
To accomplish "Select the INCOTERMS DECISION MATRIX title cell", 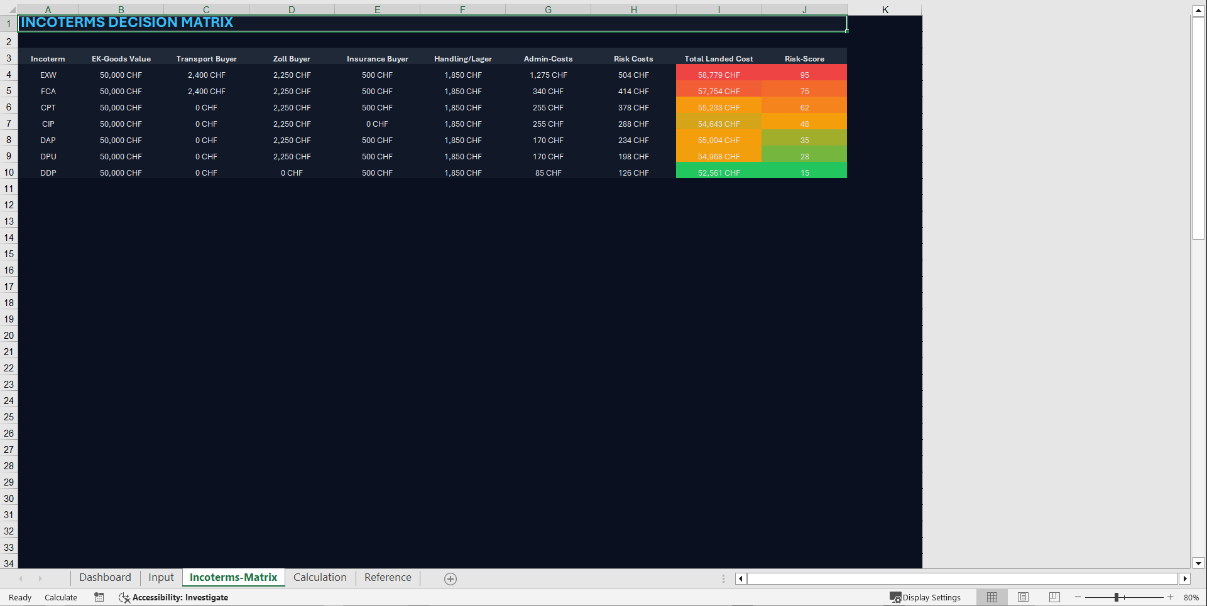I will pyautogui.click(x=432, y=23).
